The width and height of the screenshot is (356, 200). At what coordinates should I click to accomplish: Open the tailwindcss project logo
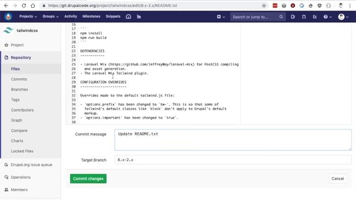pos(8,31)
